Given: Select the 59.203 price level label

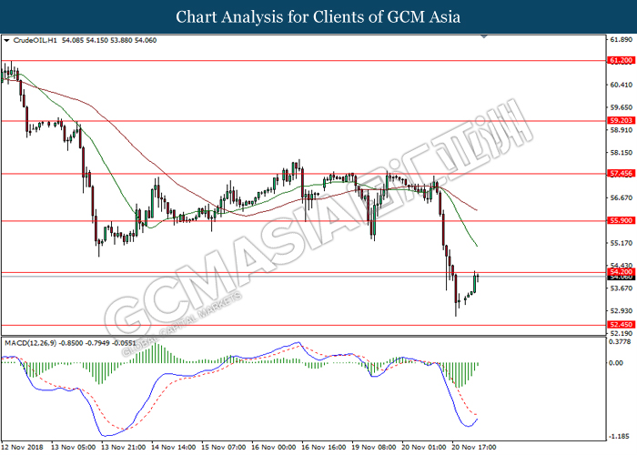Looking at the screenshot, I should tap(621, 120).
